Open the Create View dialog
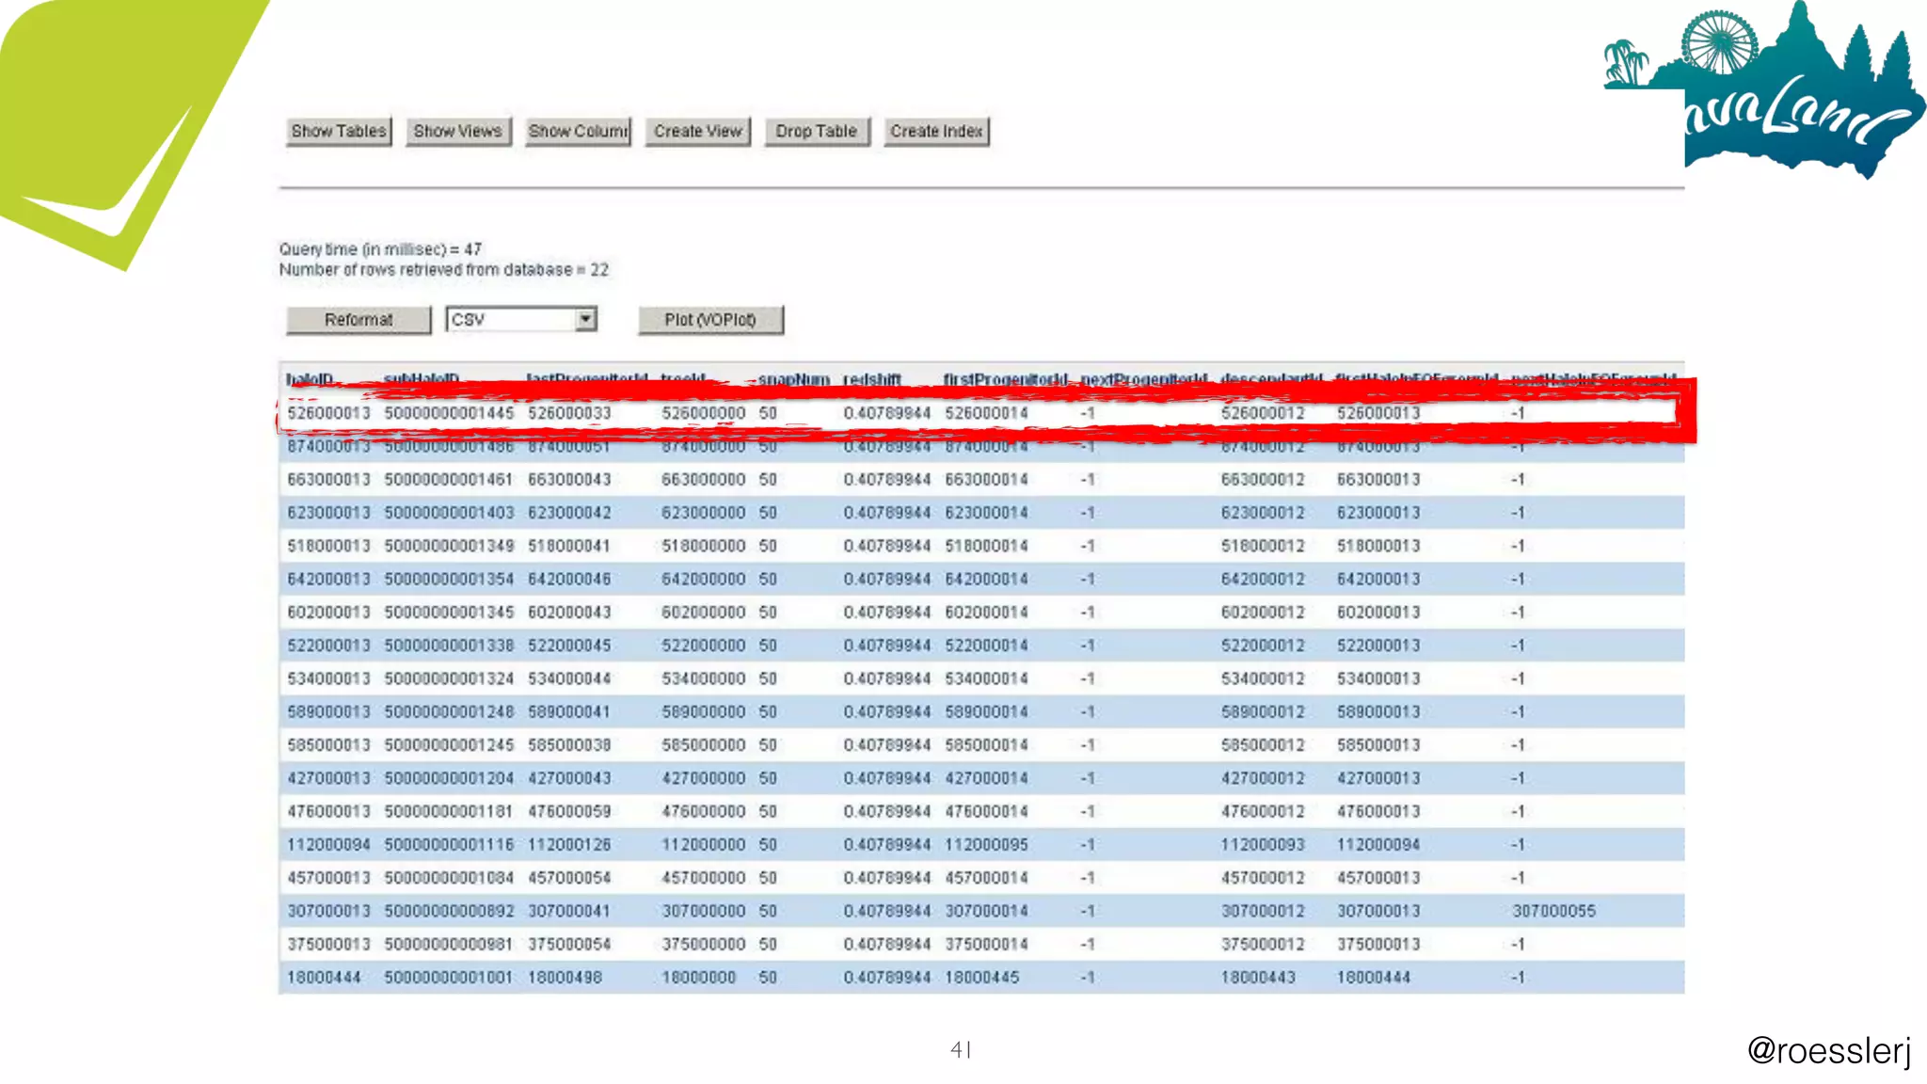 [697, 132]
